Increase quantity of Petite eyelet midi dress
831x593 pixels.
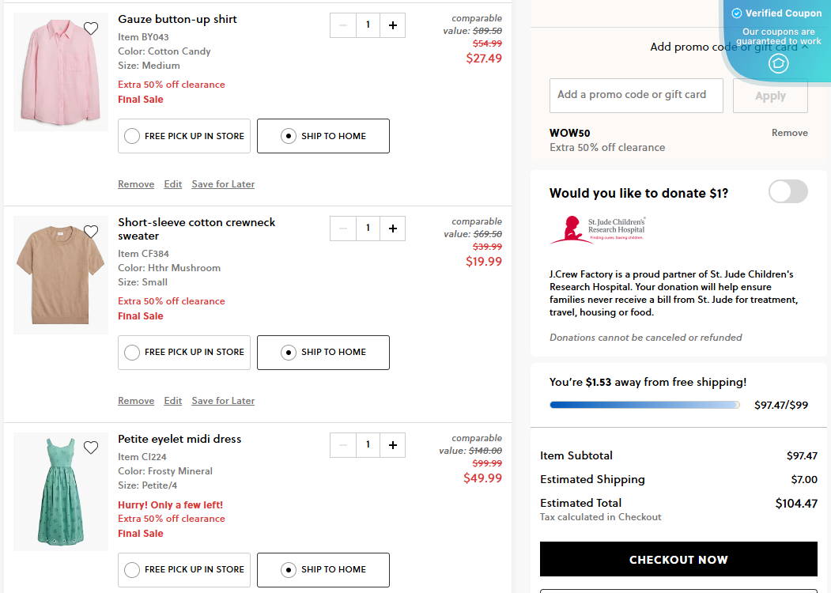[x=393, y=445]
